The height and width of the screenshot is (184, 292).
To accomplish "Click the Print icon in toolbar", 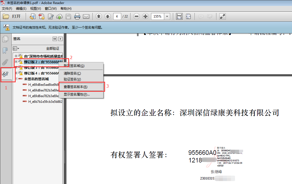I will [77, 16].
